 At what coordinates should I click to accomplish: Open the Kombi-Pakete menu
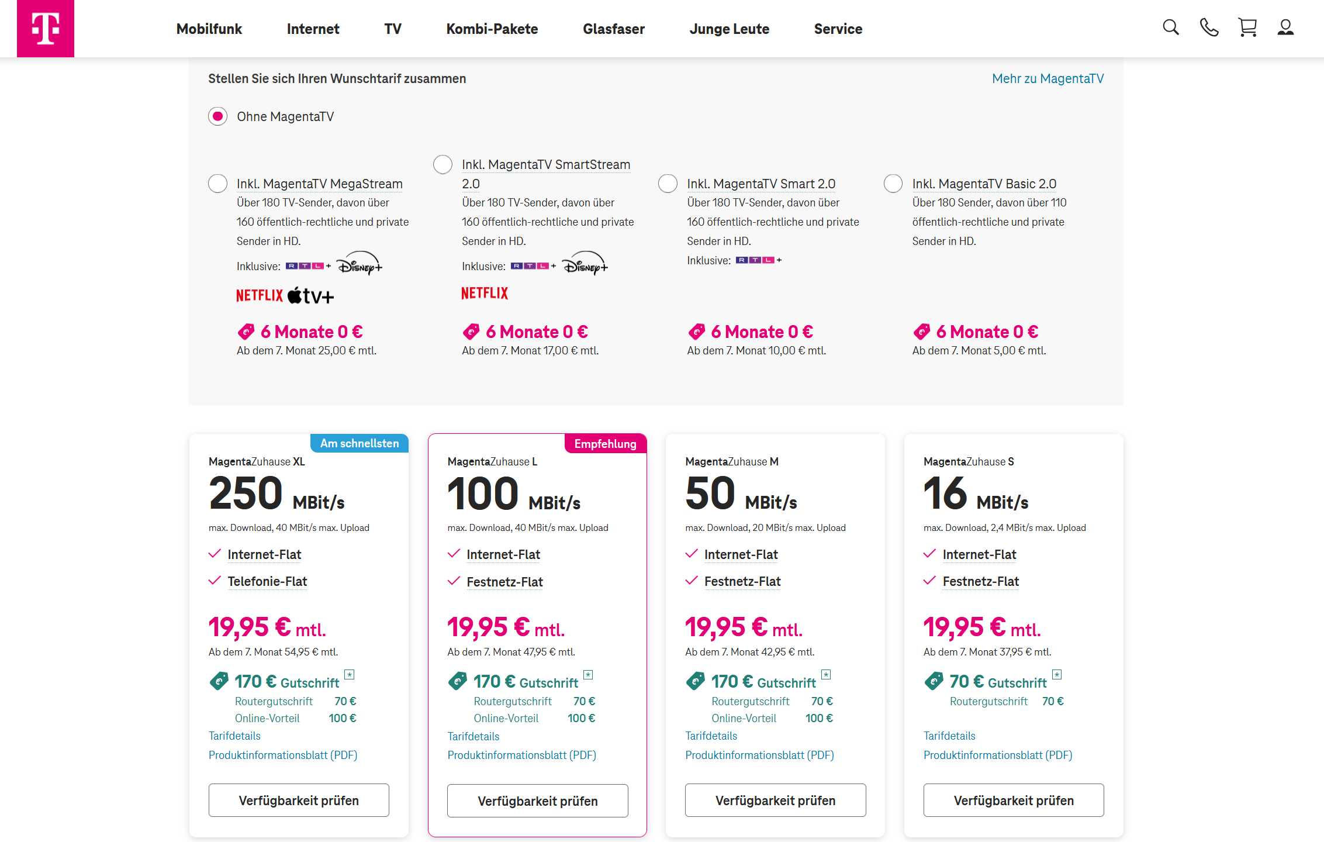[492, 29]
